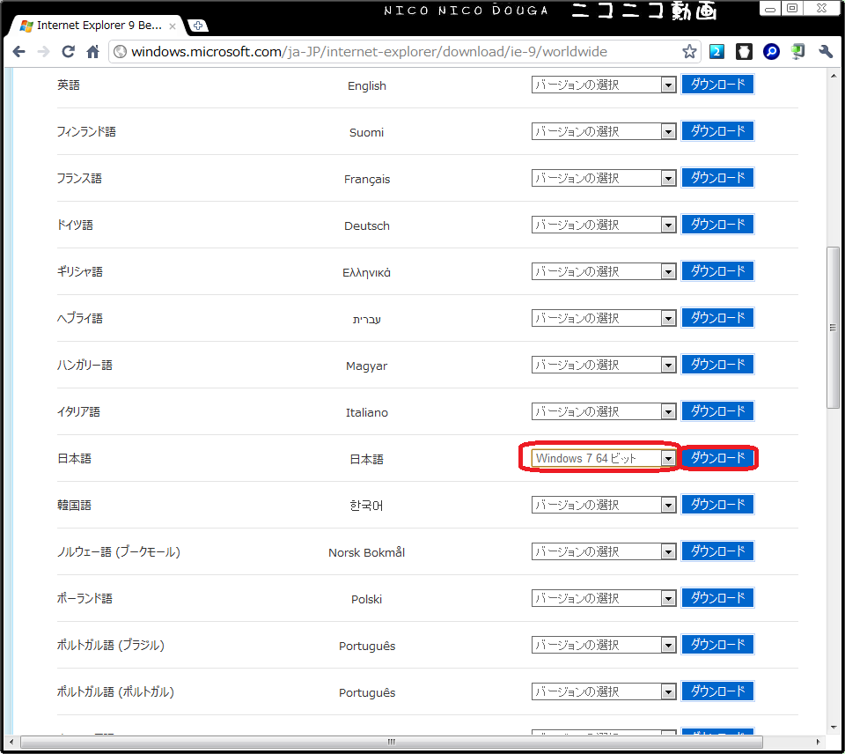845x754 pixels.
Task: Click ダウンロード button for Français
Action: click(718, 177)
